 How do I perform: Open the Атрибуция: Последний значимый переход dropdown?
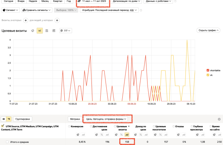point(109,10)
